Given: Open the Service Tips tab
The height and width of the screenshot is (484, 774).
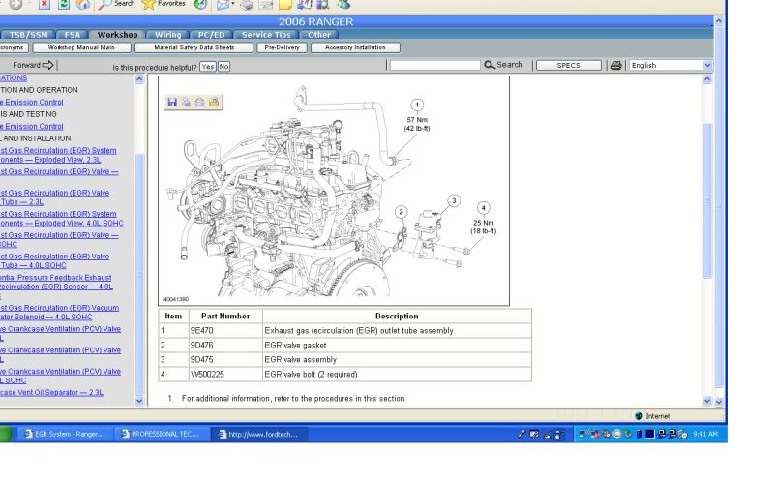Looking at the screenshot, I should pyautogui.click(x=266, y=35).
